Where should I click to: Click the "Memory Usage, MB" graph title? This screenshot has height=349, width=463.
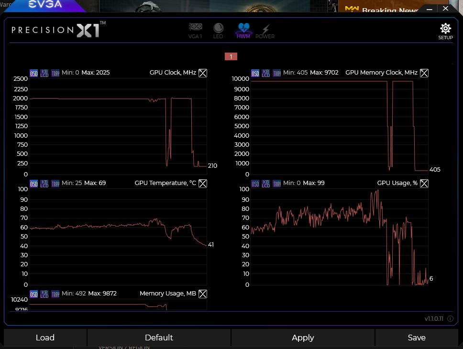(x=168, y=294)
